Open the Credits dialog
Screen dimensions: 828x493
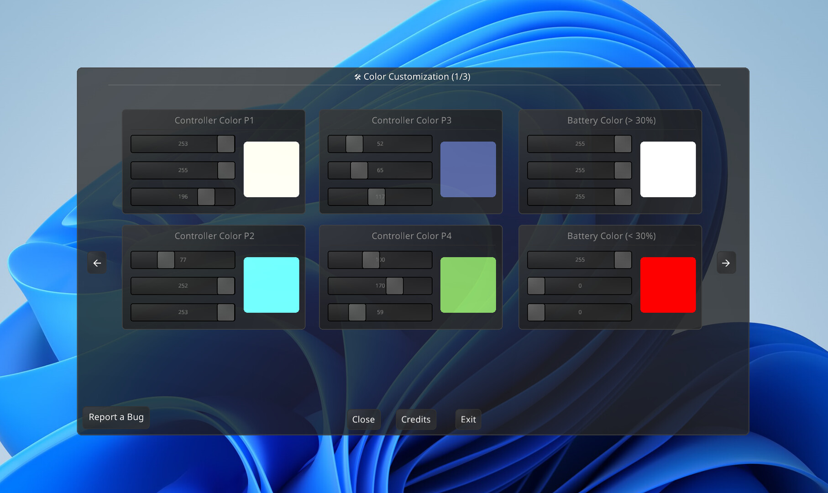click(x=415, y=419)
